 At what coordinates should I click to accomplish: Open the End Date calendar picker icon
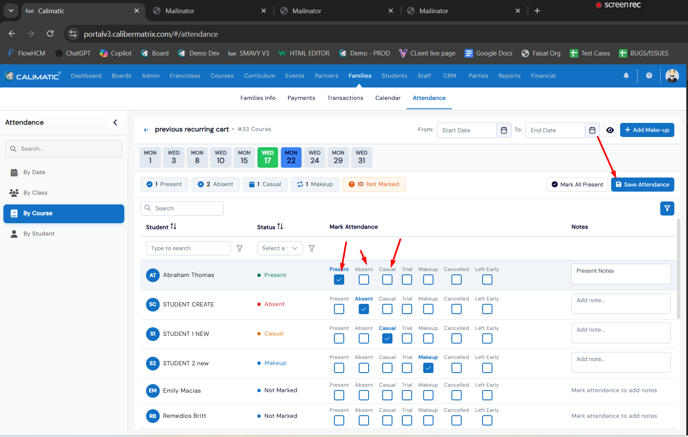pos(592,130)
